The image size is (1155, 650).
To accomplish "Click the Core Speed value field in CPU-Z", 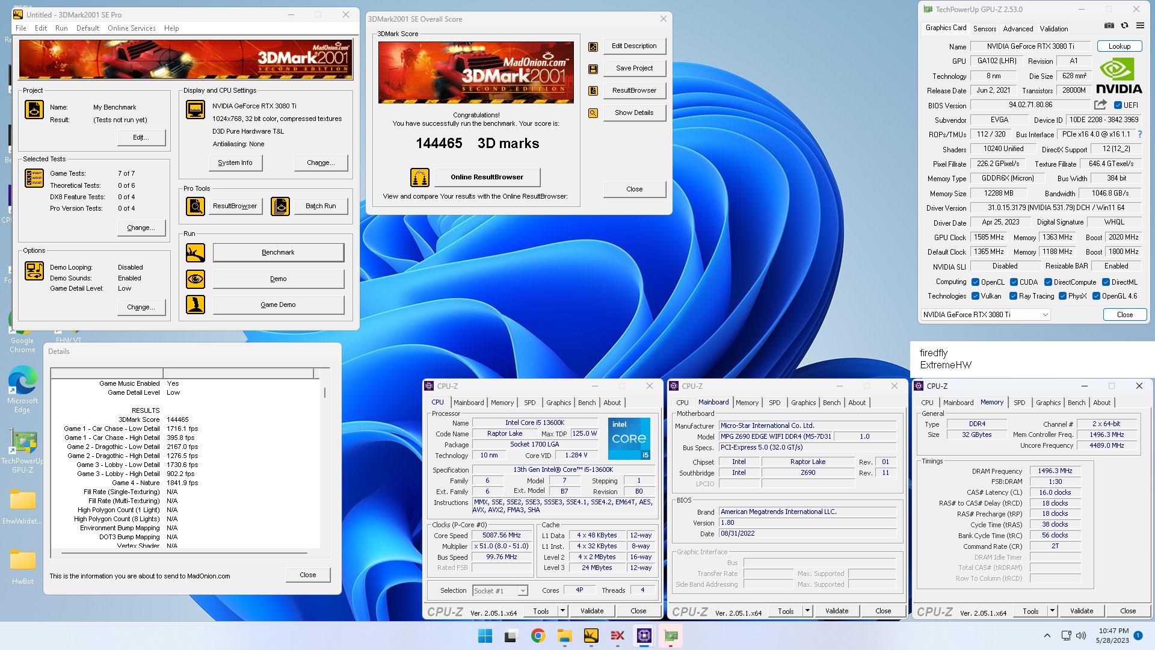I will click(x=502, y=536).
